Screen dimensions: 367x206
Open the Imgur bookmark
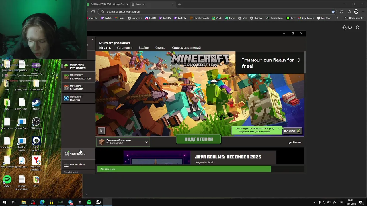click(230, 18)
